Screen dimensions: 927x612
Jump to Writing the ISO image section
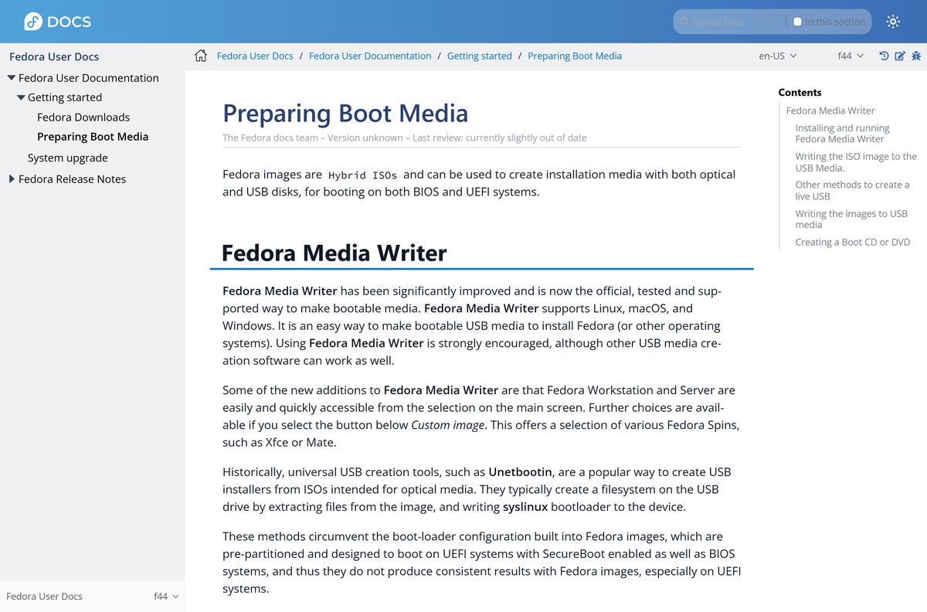(x=856, y=162)
